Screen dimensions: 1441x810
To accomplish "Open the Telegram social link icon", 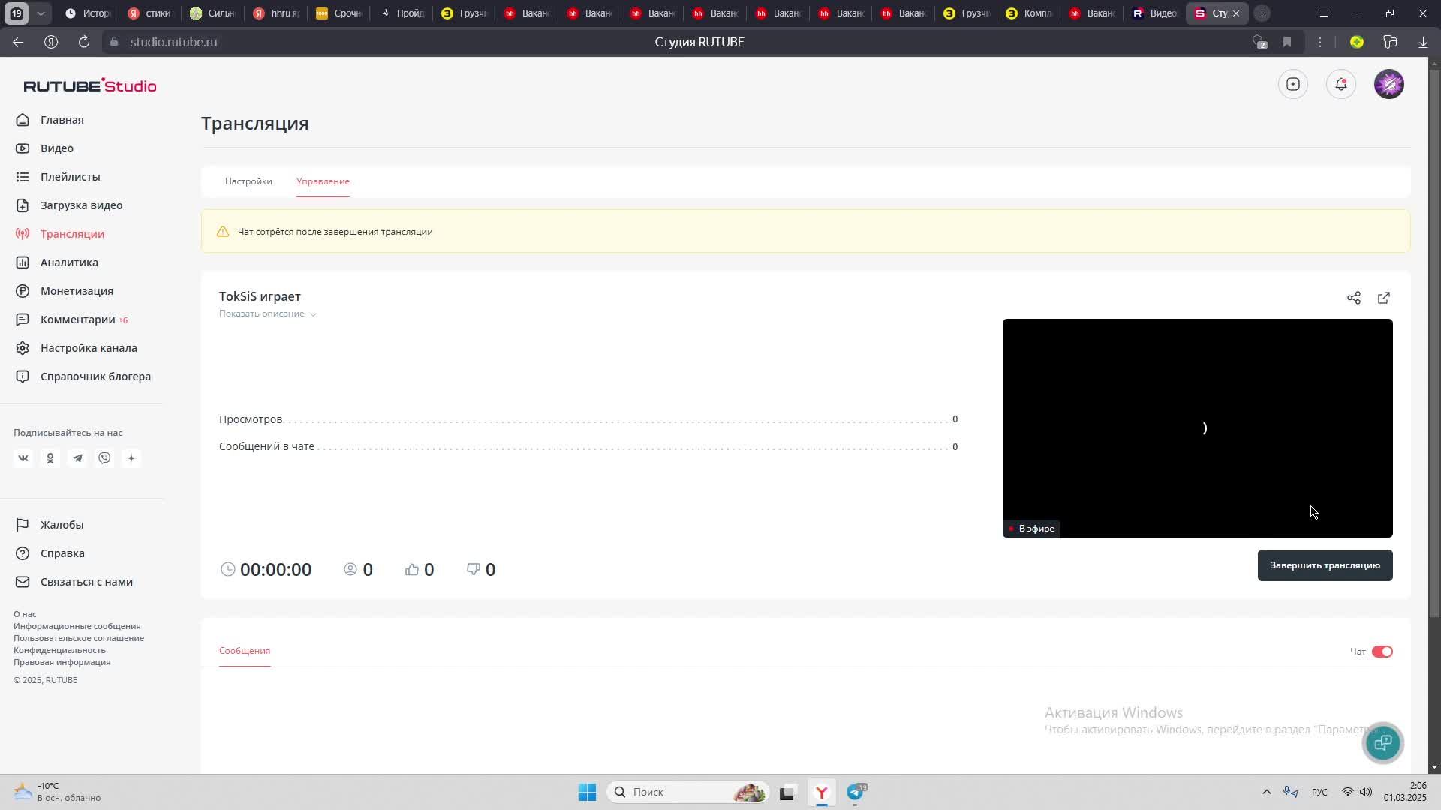I will [77, 458].
